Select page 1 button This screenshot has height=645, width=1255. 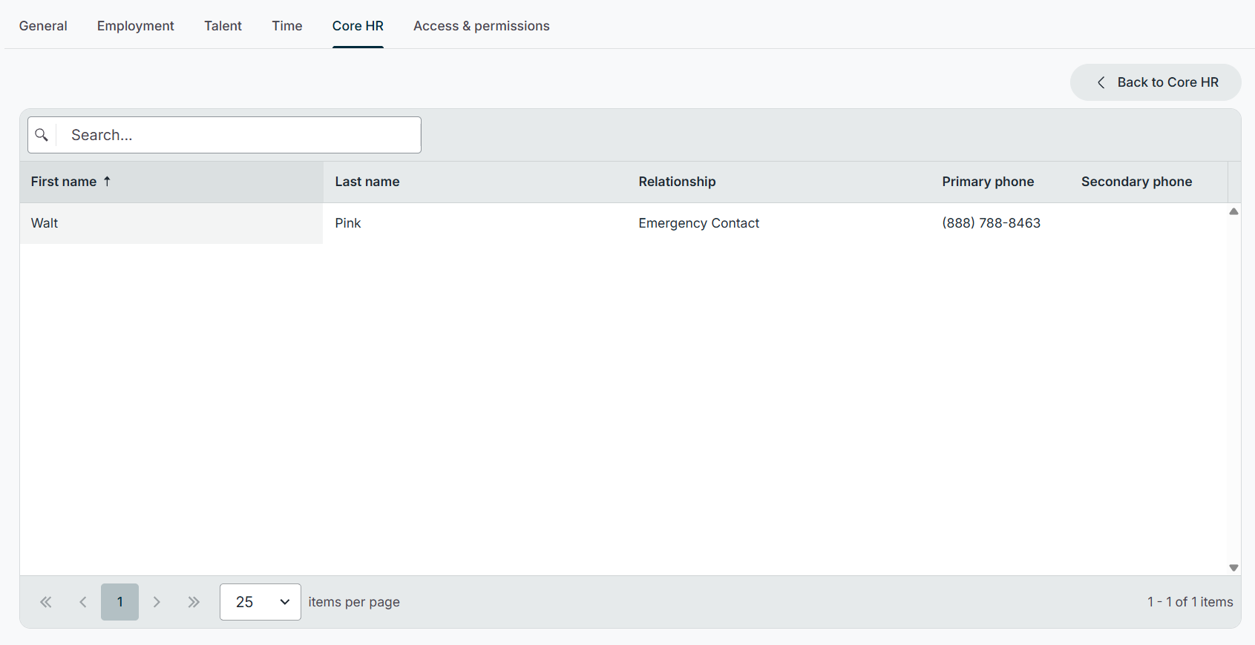tap(119, 602)
